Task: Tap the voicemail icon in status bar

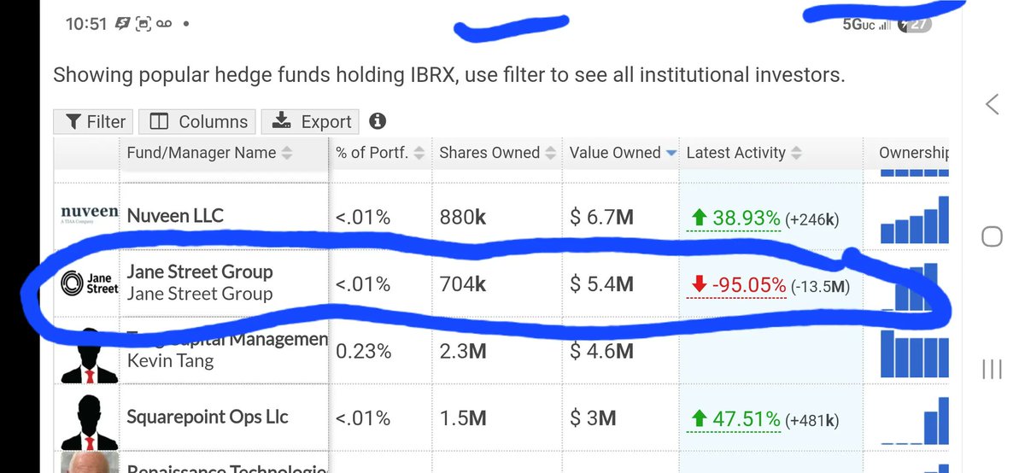Action: point(164,25)
